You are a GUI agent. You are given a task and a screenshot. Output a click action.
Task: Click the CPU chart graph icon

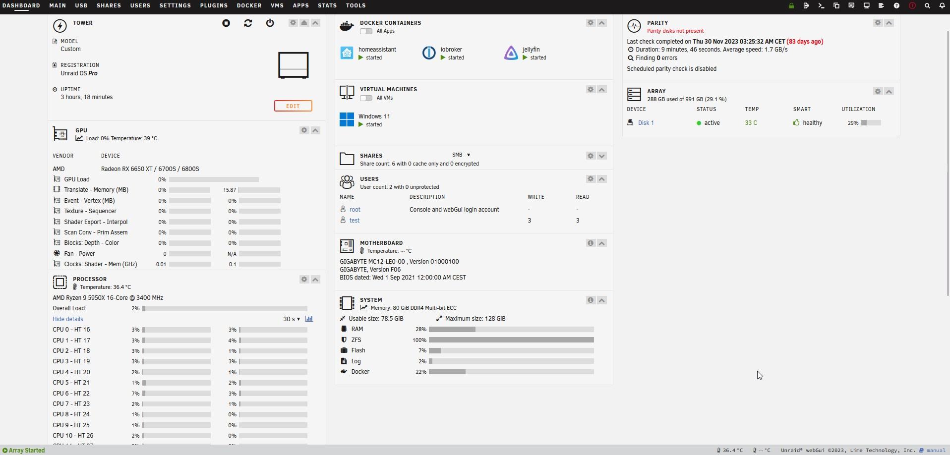point(309,319)
